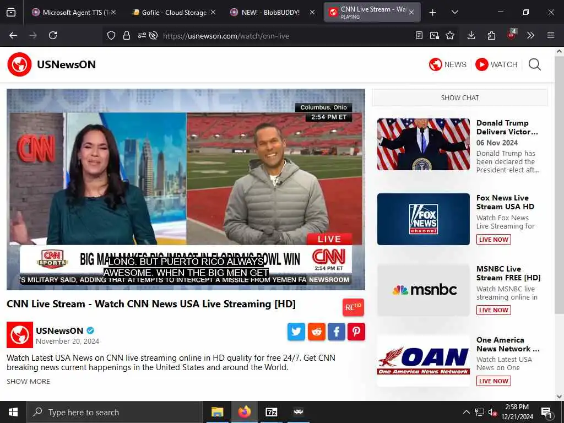The width and height of the screenshot is (564, 423).
Task: Open site permissions icon in address bar
Action: pyautogui.click(x=142, y=35)
